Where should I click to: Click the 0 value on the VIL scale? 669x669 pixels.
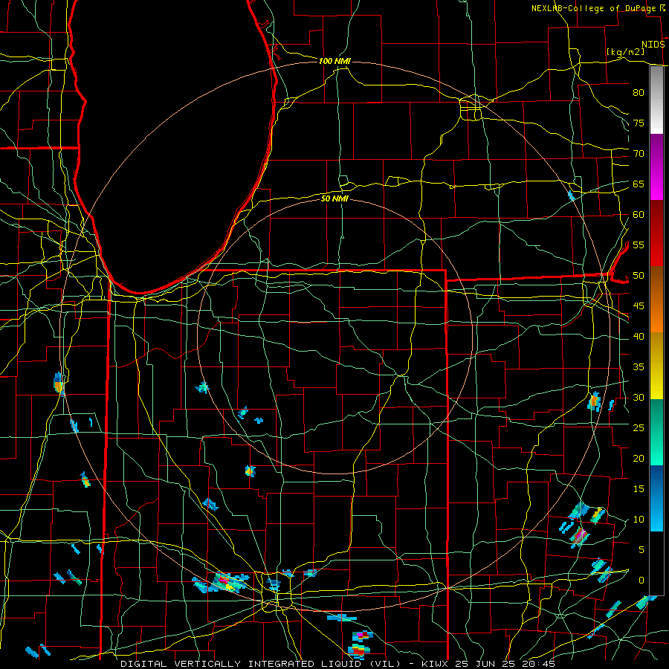641,581
